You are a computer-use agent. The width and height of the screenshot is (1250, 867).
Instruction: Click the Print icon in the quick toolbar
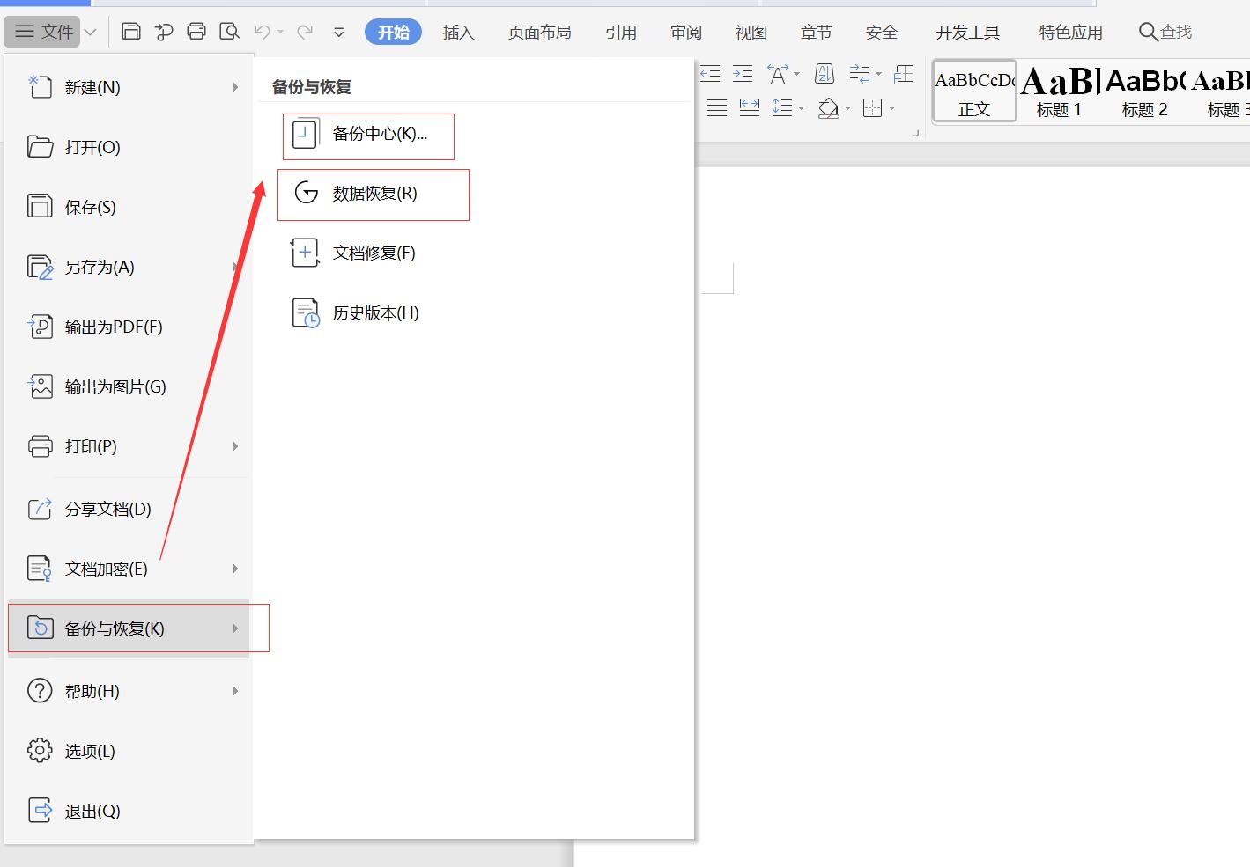tap(196, 30)
